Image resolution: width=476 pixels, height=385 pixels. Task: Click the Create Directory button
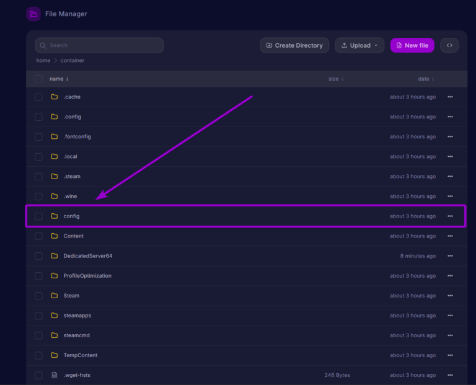click(294, 45)
